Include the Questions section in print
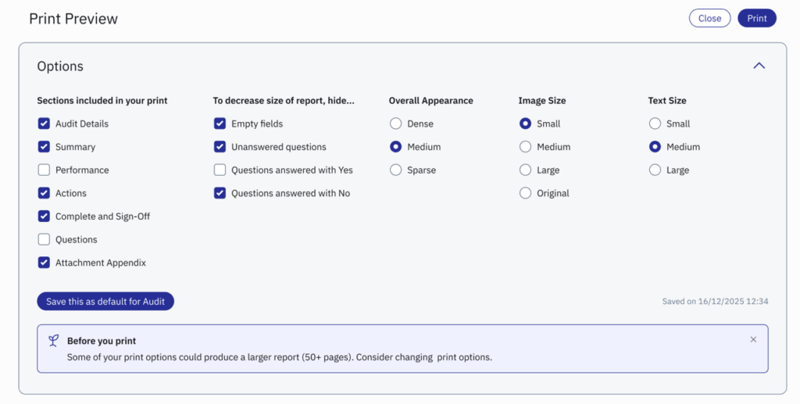 pos(44,240)
